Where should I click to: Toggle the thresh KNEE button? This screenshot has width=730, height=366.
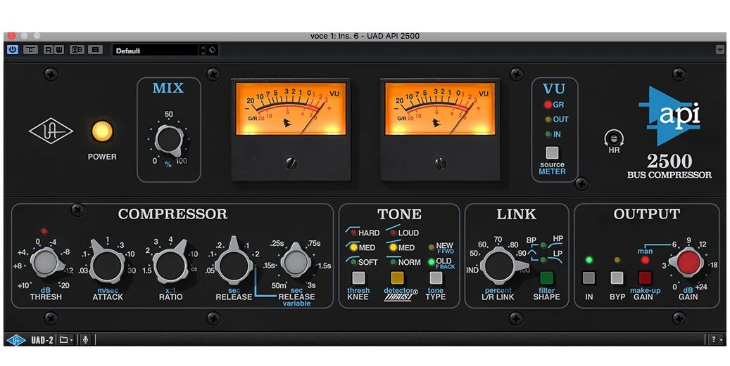(358, 277)
